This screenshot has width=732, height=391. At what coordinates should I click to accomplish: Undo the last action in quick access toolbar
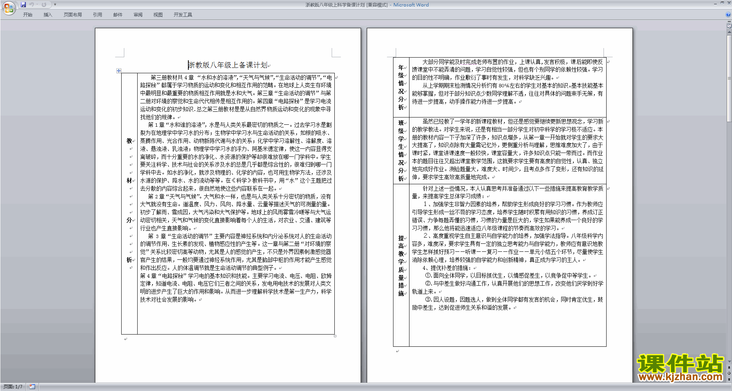32,5
